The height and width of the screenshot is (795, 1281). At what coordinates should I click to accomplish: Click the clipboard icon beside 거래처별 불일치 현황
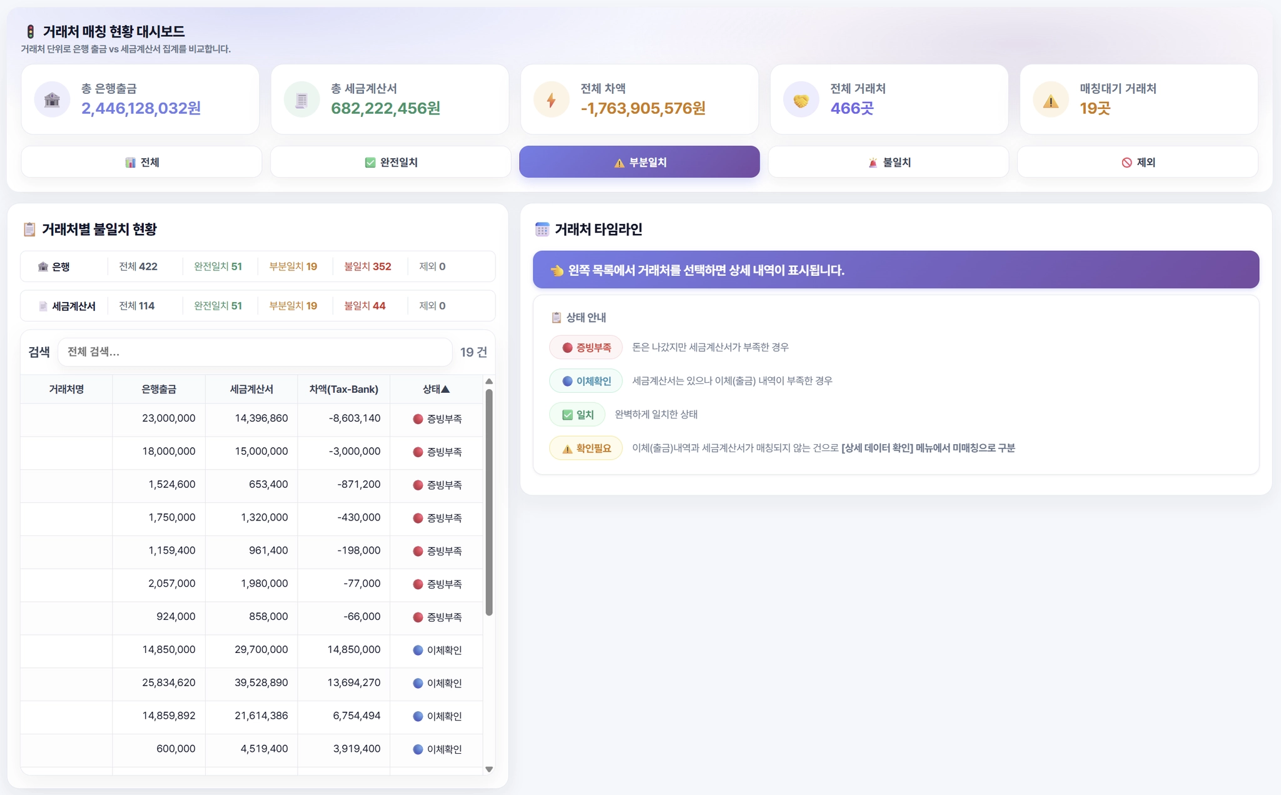point(29,230)
